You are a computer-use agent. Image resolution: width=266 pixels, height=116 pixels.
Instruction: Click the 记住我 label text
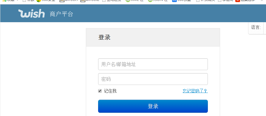tap(110, 91)
